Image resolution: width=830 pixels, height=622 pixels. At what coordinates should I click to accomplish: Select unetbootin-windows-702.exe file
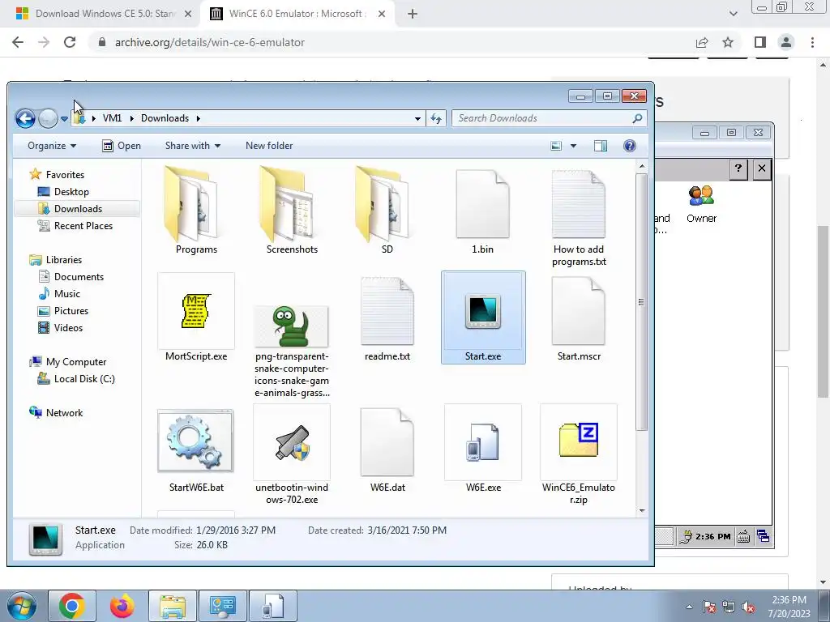click(x=292, y=455)
